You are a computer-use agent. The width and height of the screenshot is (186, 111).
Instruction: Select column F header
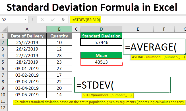coord(164,29)
